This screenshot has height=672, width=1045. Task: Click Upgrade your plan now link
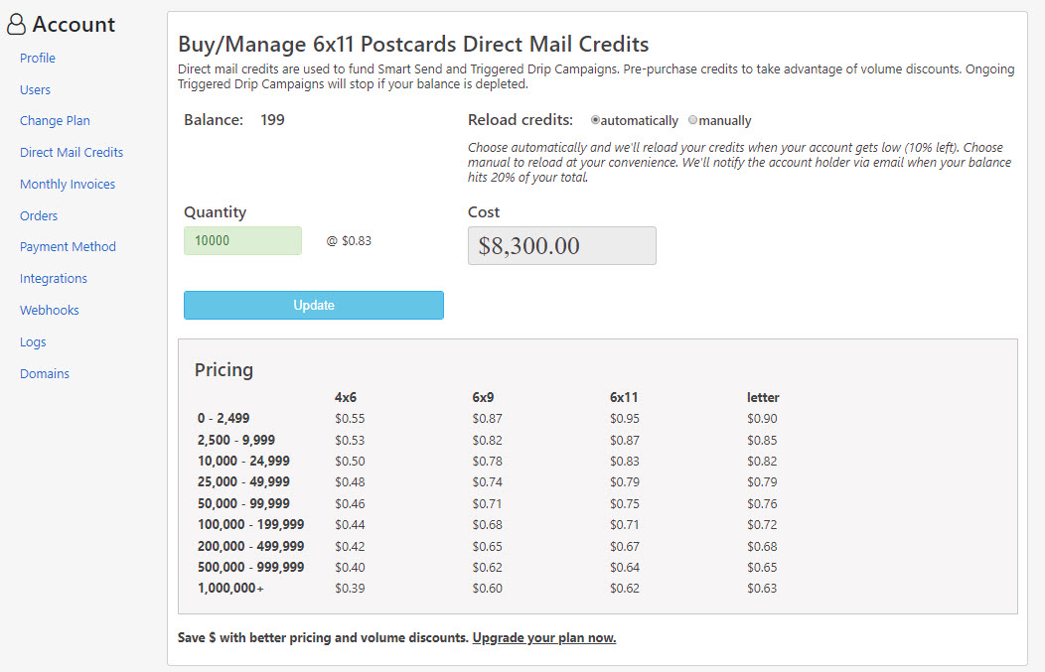(543, 637)
